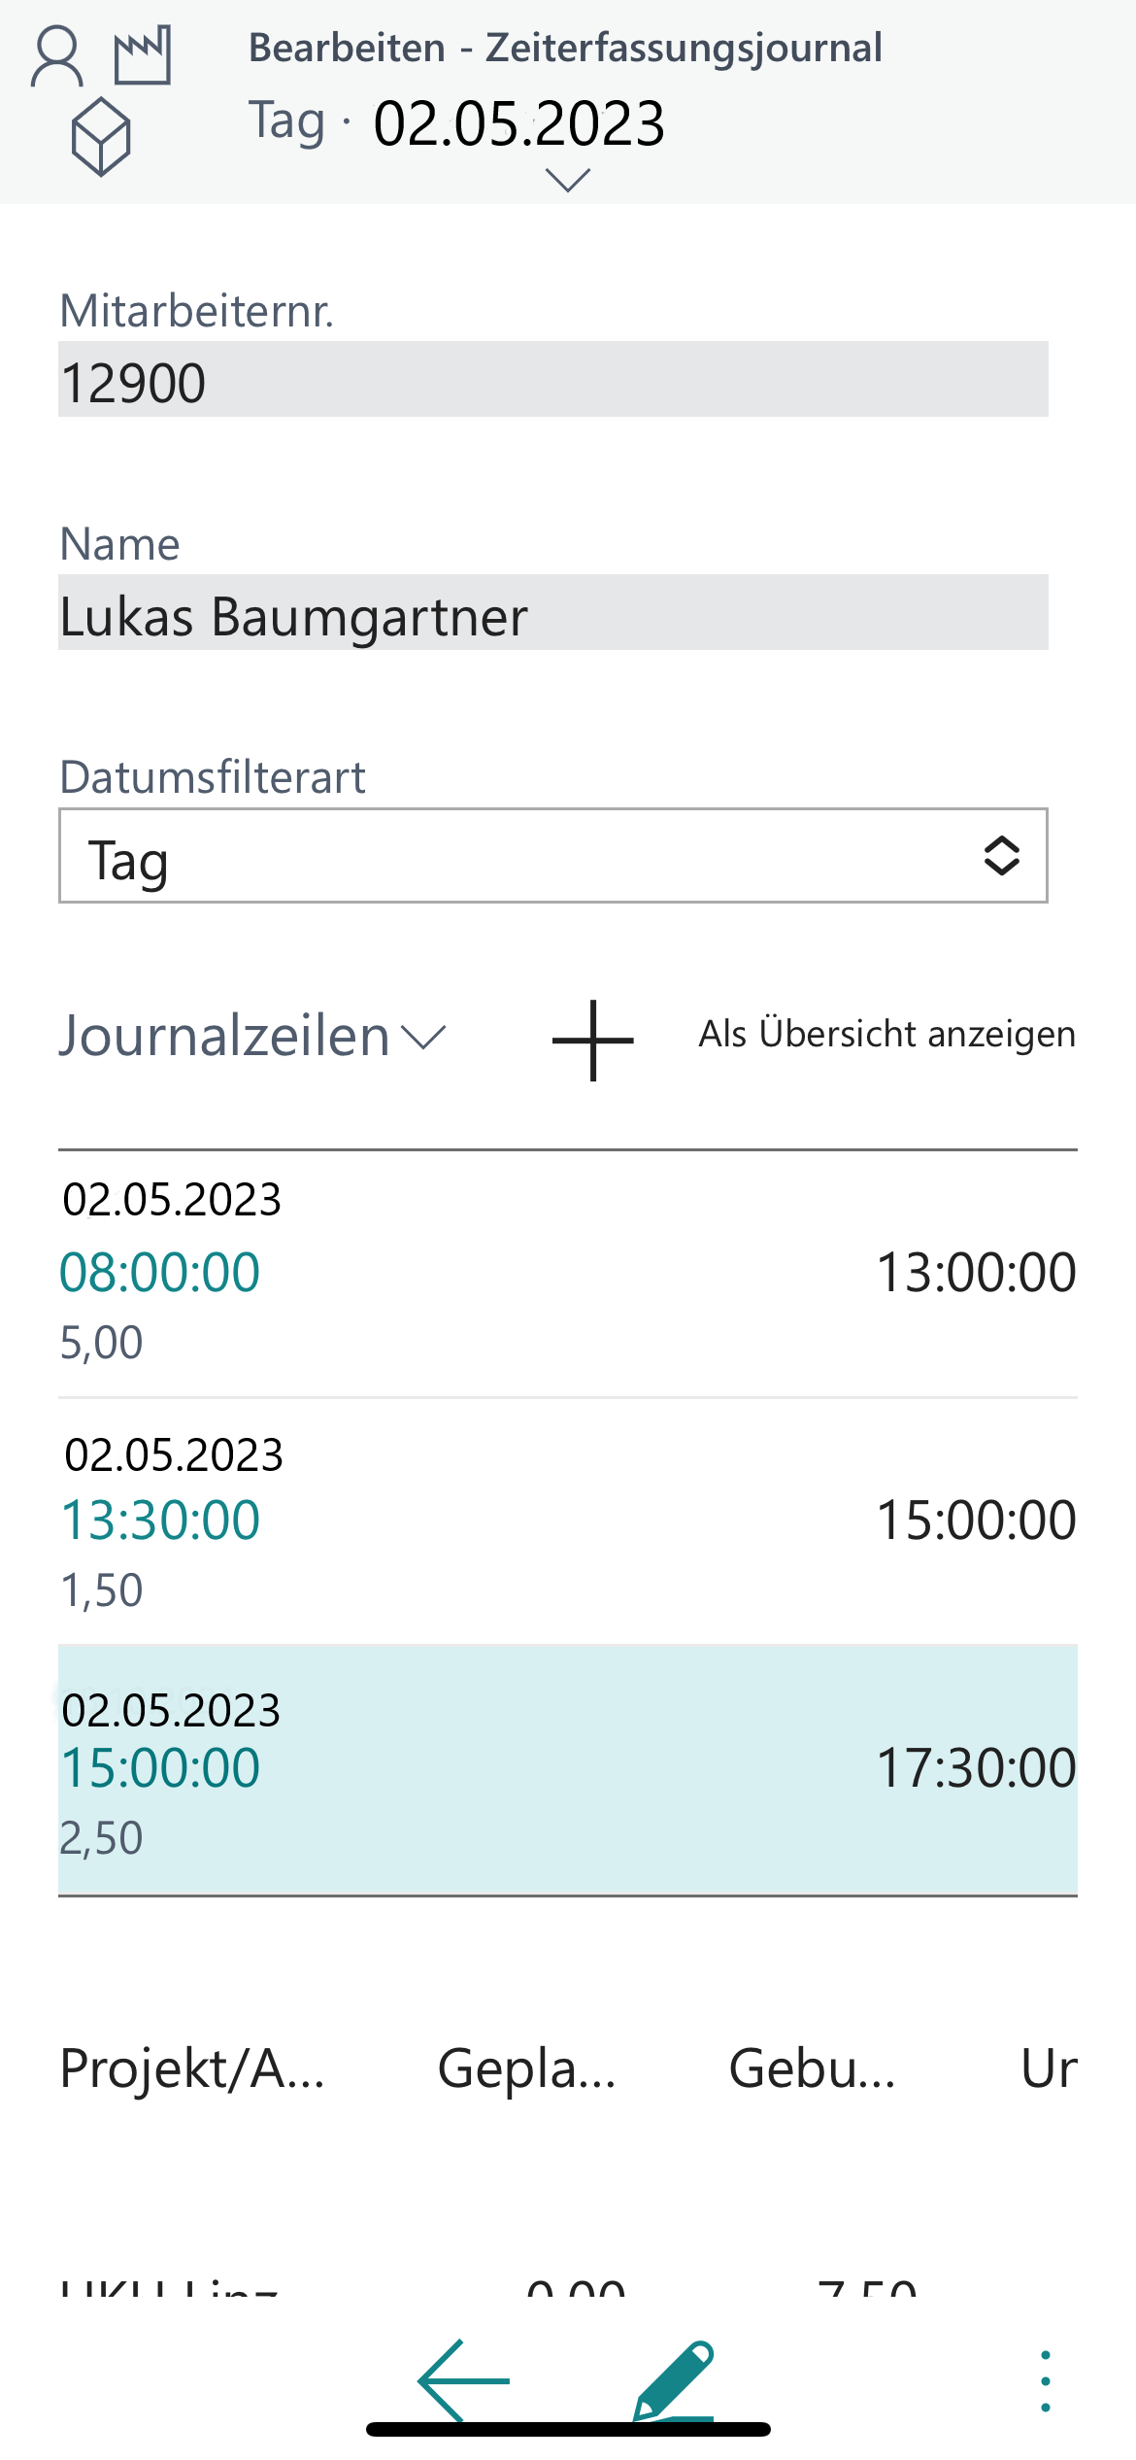Image resolution: width=1136 pixels, height=2460 pixels.
Task: Open the three-dot more options menu
Action: [x=1045, y=2380]
